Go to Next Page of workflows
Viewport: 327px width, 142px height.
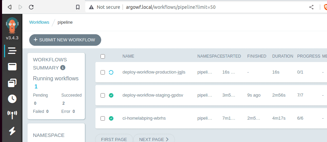(x=154, y=139)
